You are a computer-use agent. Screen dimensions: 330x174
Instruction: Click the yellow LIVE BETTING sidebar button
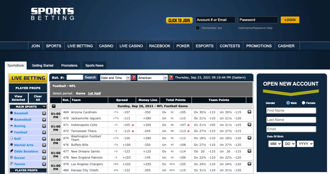[x=28, y=78]
